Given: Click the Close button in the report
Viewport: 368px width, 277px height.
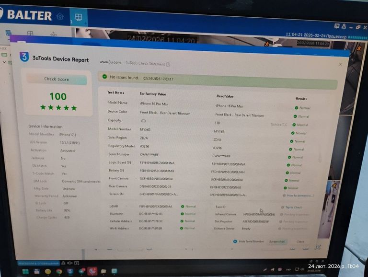Looking at the screenshot, I should tap(300, 242).
